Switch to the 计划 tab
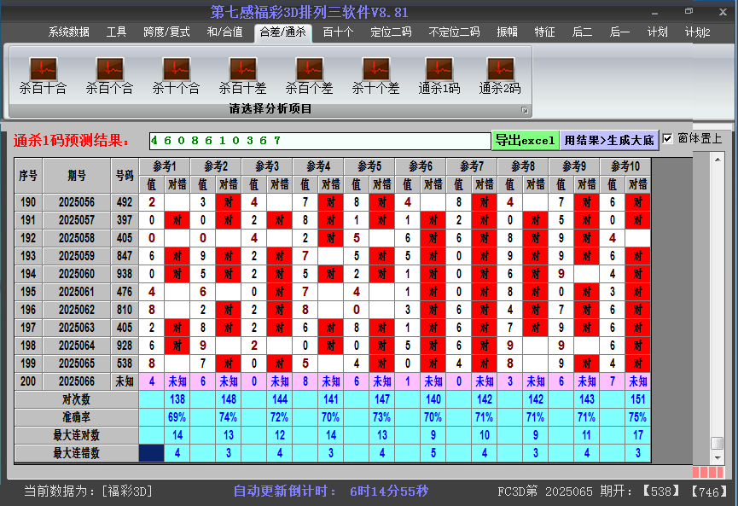This screenshot has width=738, height=506. 657,32
